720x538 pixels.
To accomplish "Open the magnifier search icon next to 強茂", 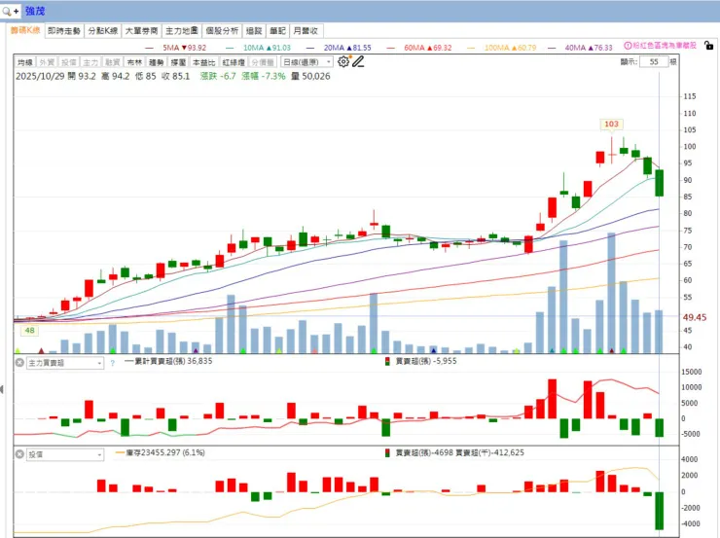I will (6, 11).
